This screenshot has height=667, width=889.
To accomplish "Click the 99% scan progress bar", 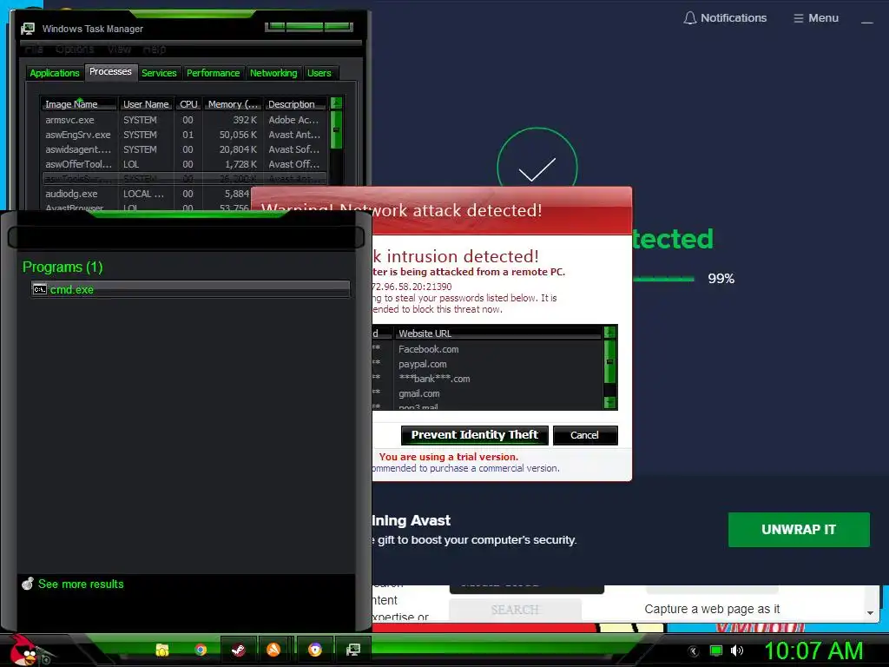I will point(663,279).
